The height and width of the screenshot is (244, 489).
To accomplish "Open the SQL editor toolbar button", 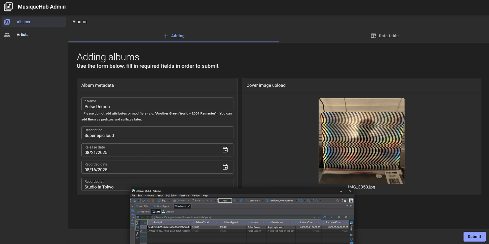I will [x=162, y=201].
